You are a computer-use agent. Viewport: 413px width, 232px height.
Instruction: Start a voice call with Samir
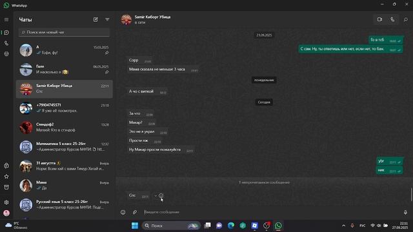(392, 19)
